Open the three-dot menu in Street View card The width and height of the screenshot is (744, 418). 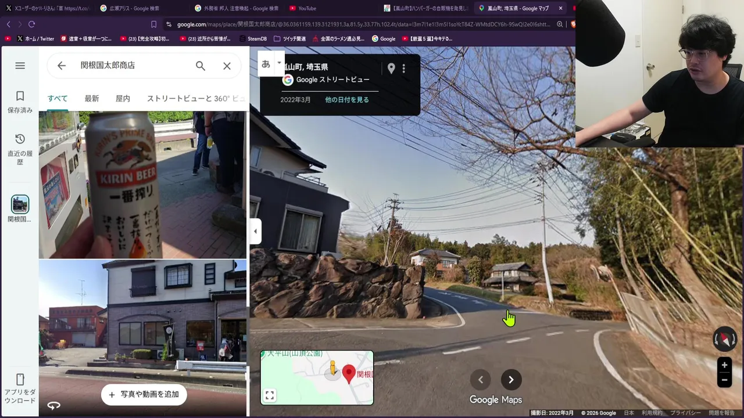pos(403,69)
